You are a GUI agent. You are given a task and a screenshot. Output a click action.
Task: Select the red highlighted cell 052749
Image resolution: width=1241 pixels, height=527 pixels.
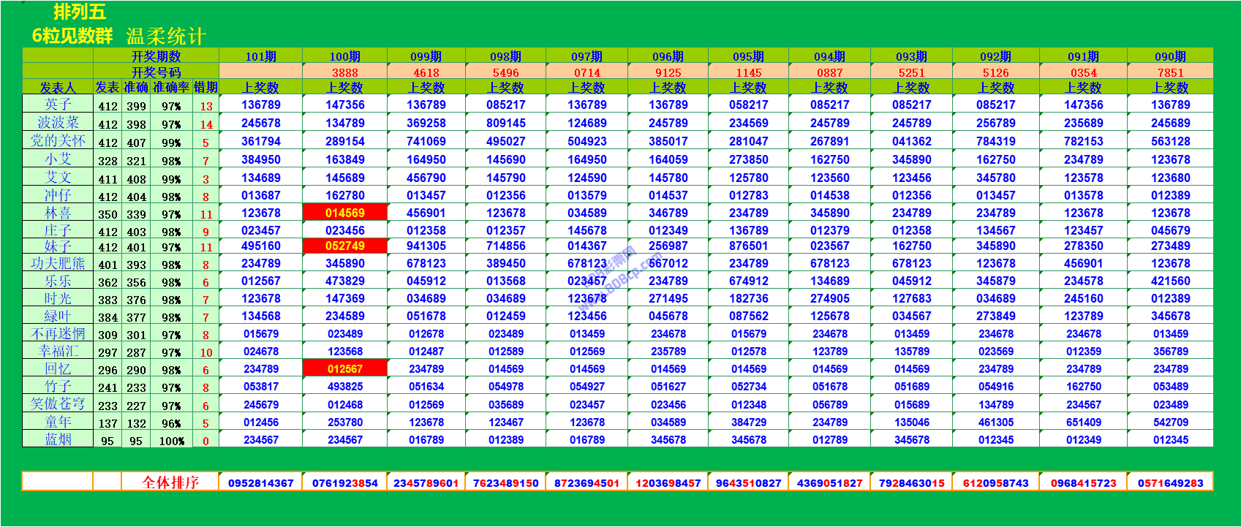click(344, 246)
